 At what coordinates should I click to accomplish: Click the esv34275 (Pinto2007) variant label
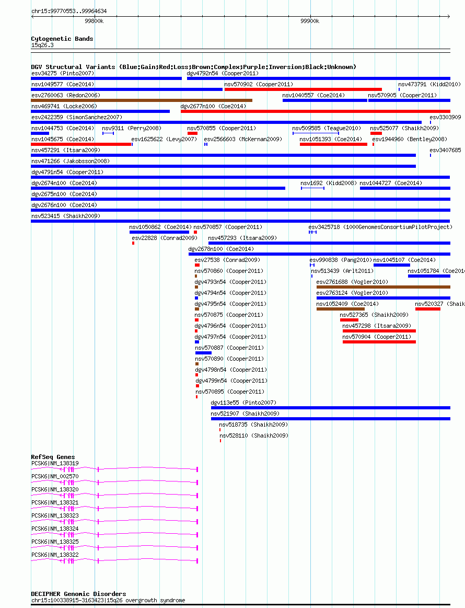[x=63, y=73]
